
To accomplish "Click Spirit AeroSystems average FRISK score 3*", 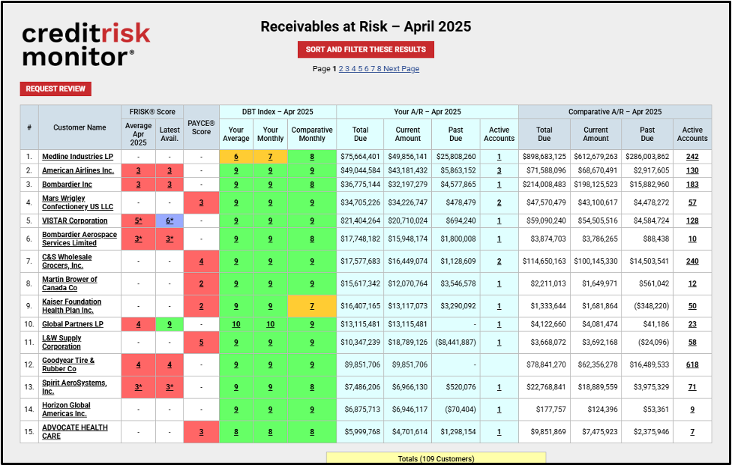I will 138,387.
